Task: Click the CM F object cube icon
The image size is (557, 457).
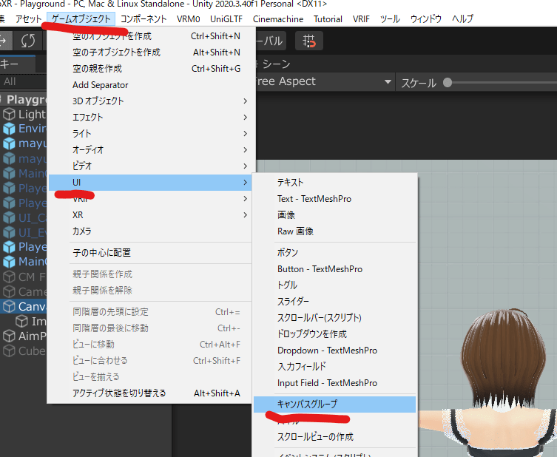Action: tap(9, 277)
